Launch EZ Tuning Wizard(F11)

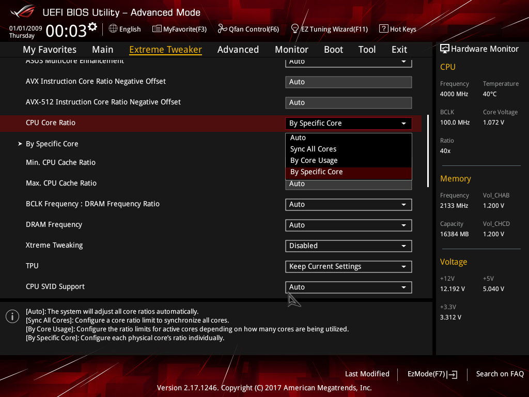pyautogui.click(x=329, y=29)
